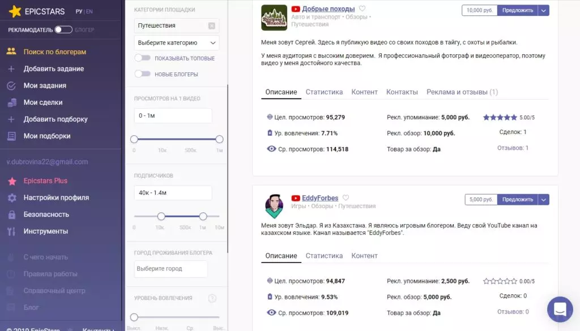580x331 pixels.
Task: Click the heart icon next to Добрые походы
Action: coord(362,8)
